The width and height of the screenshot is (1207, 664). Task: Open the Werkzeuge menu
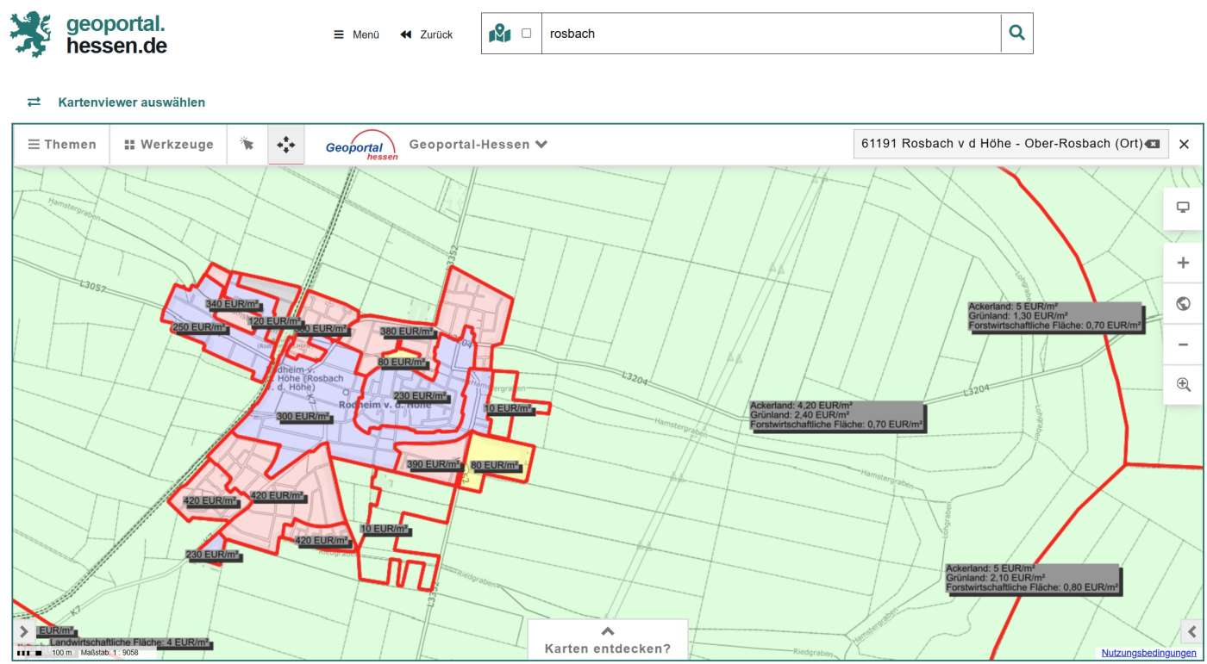tap(168, 144)
